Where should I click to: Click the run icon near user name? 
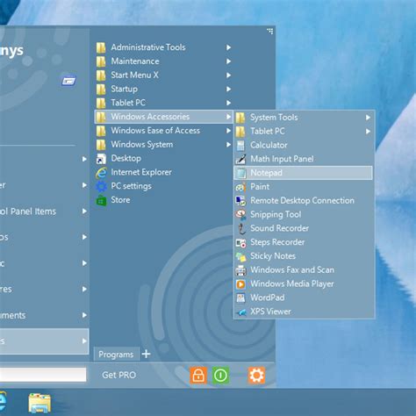pos(68,81)
